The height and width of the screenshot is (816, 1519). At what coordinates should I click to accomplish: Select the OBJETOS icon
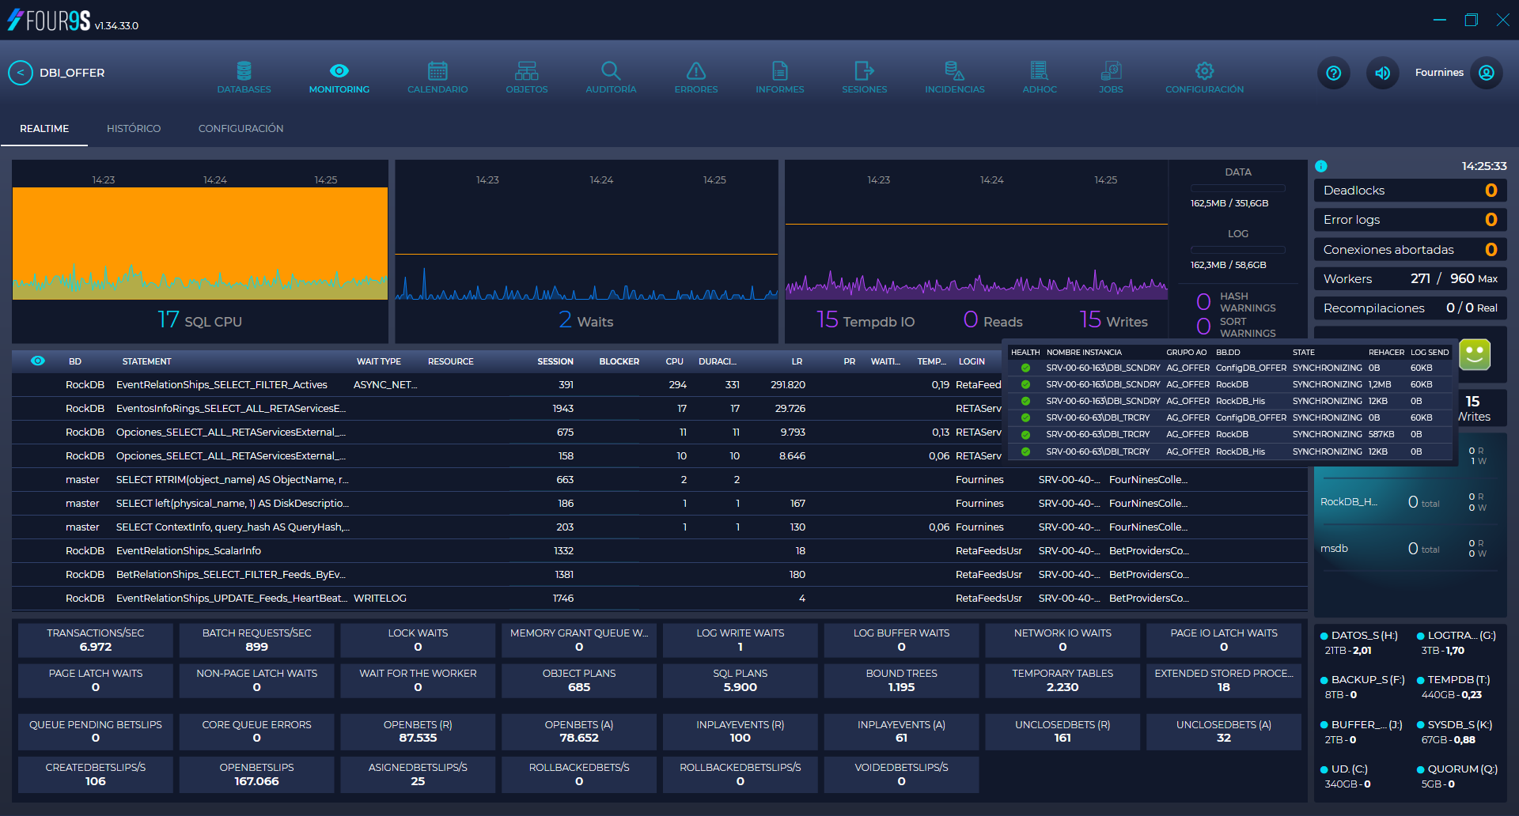[526, 76]
